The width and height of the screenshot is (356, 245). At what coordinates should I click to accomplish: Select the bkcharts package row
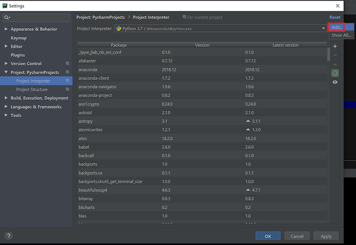coord(202,207)
